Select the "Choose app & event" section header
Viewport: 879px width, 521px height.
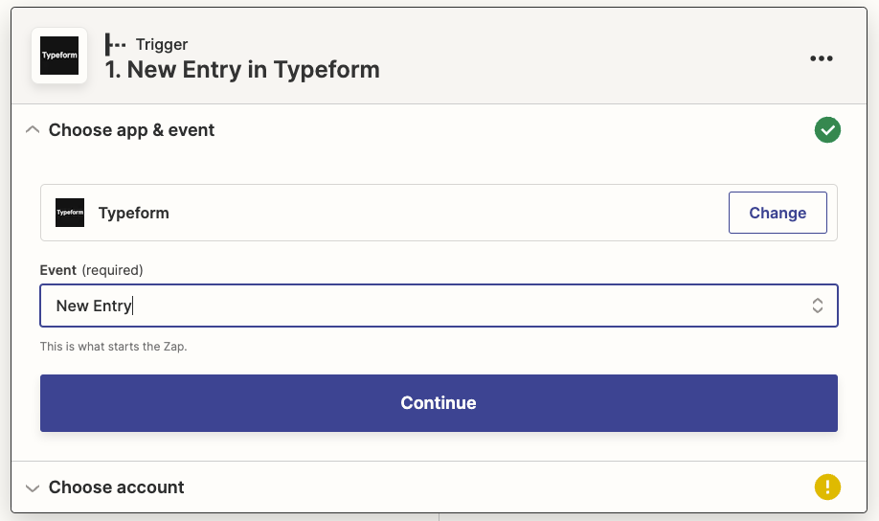click(x=132, y=130)
